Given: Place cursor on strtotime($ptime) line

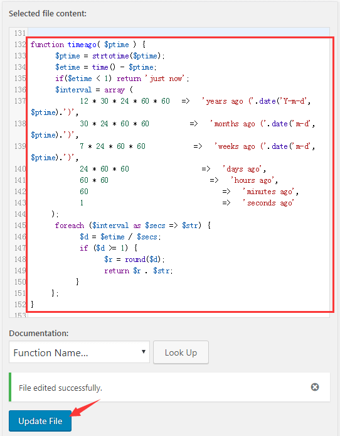Looking at the screenshot, I should (110, 56).
